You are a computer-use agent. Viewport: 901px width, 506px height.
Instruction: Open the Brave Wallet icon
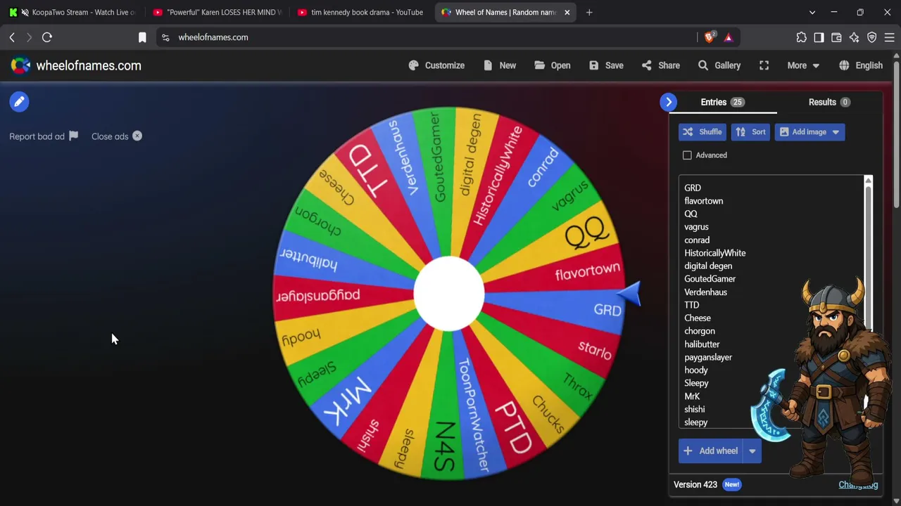tap(836, 37)
